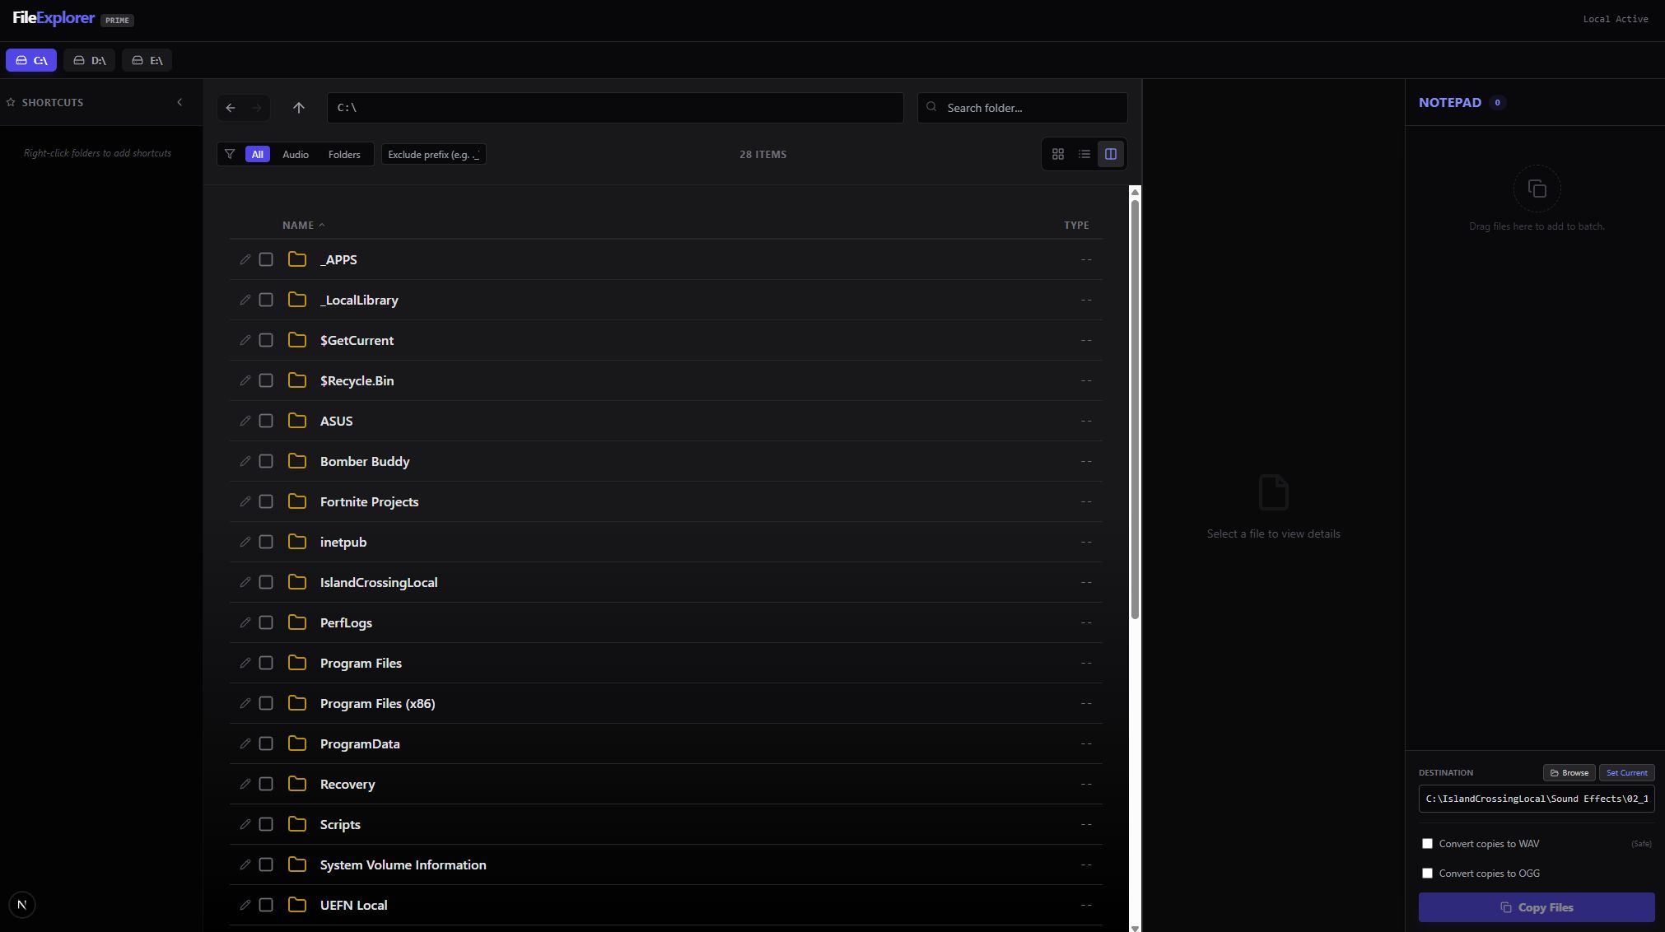Switch to list view layout
Image resolution: width=1665 pixels, height=932 pixels.
[x=1084, y=154]
